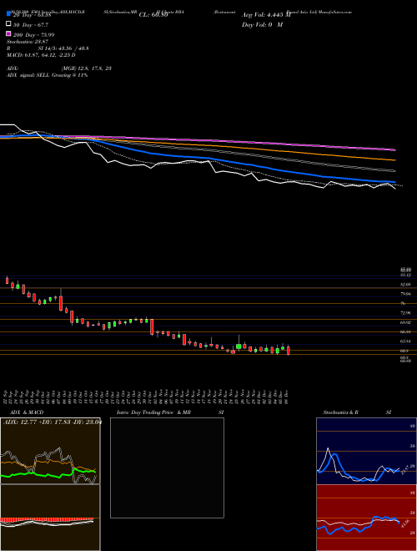
Task: Click the magenta 200 Day EMA legend swatch
Action: tap(9, 33)
